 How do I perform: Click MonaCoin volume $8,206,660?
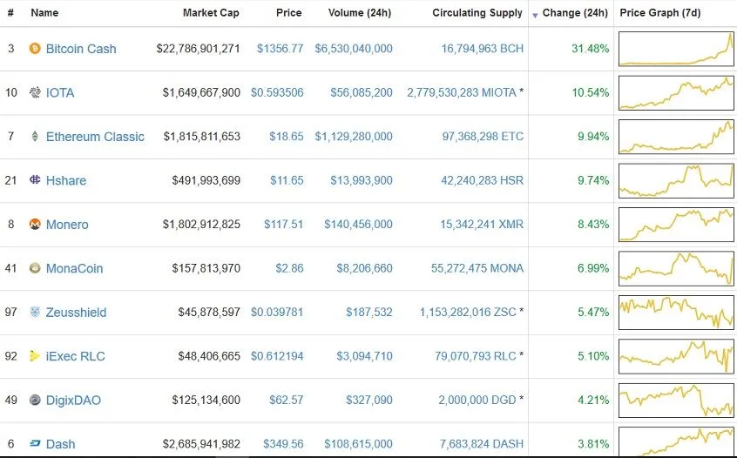(x=364, y=268)
